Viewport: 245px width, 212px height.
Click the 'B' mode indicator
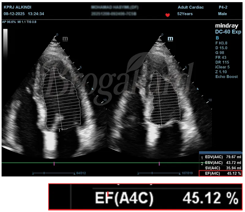pyautogui.click(x=217, y=38)
